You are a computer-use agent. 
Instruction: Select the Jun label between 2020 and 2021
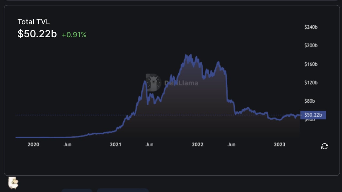(67, 145)
